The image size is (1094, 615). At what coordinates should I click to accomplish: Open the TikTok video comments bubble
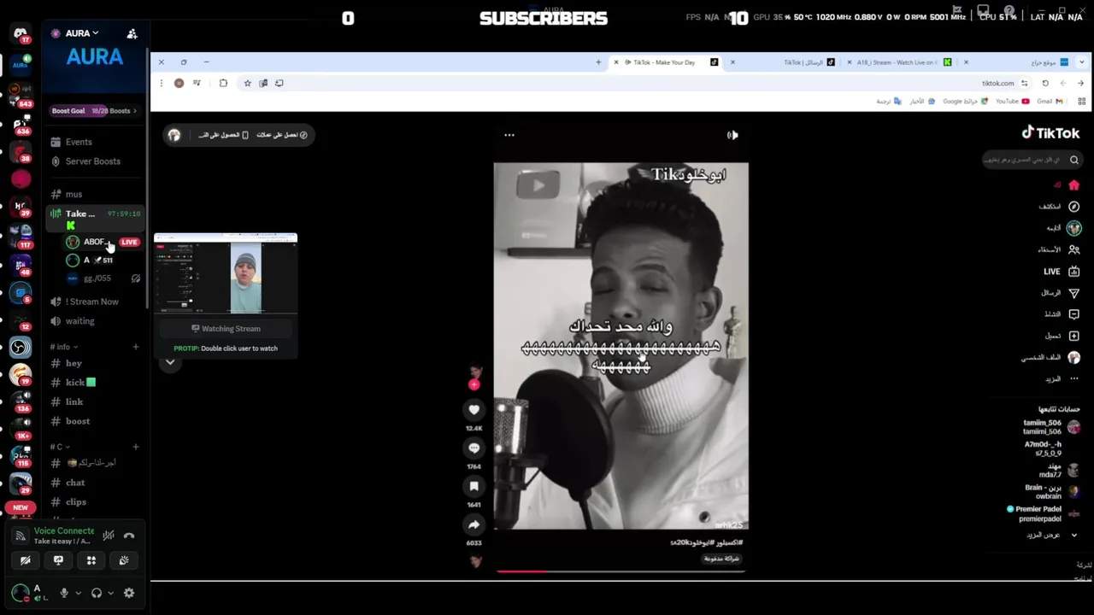[x=474, y=448]
